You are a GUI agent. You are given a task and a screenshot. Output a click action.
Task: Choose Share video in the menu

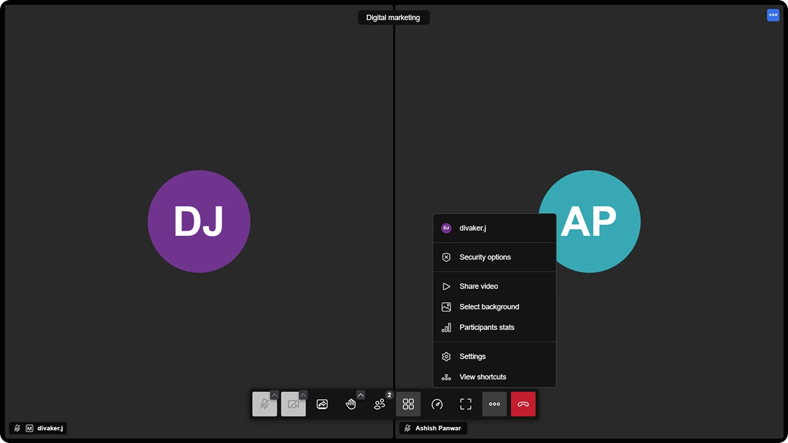[x=478, y=286]
